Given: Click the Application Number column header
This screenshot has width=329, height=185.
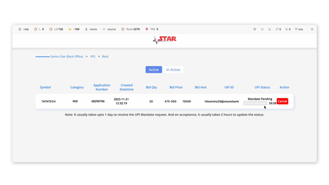Looking at the screenshot, I should (x=102, y=87).
